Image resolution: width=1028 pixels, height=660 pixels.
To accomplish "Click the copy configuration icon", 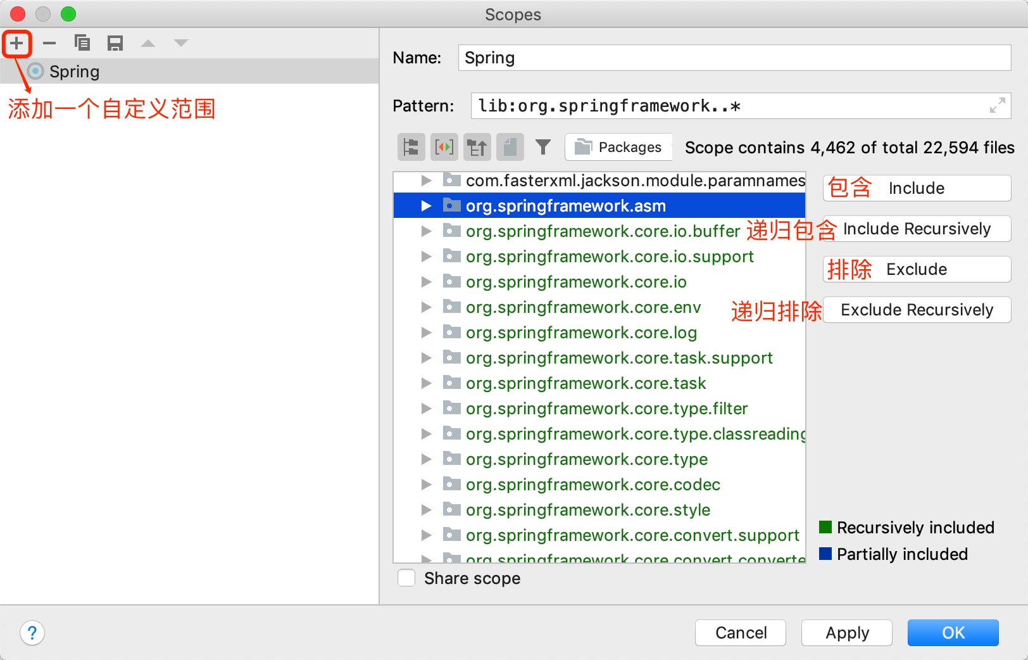I will point(82,43).
